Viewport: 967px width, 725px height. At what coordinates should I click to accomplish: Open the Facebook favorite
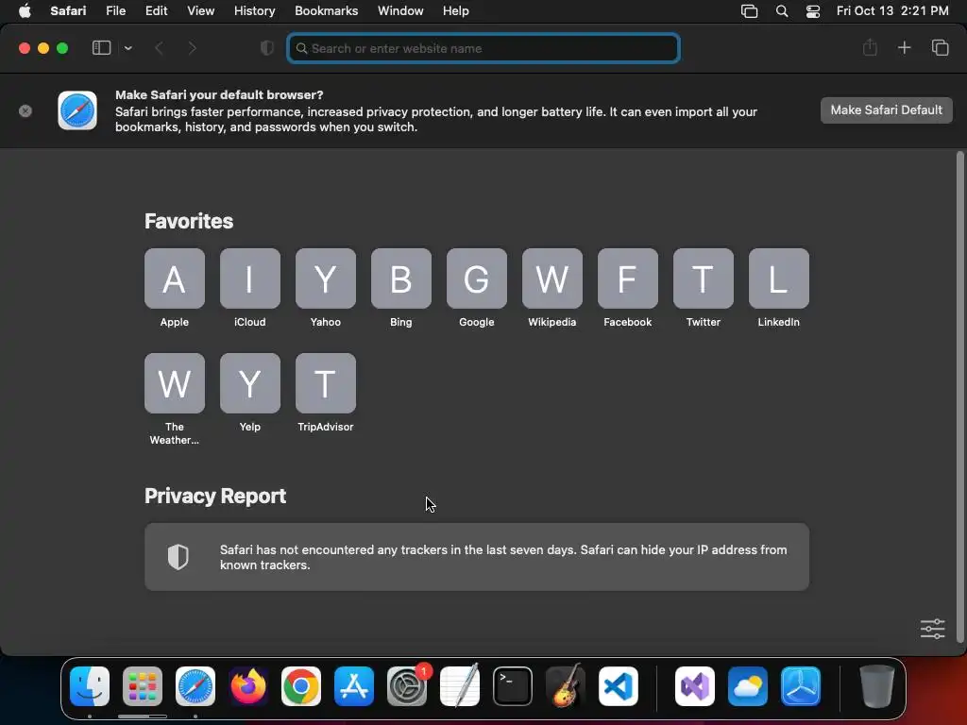pyautogui.click(x=628, y=278)
